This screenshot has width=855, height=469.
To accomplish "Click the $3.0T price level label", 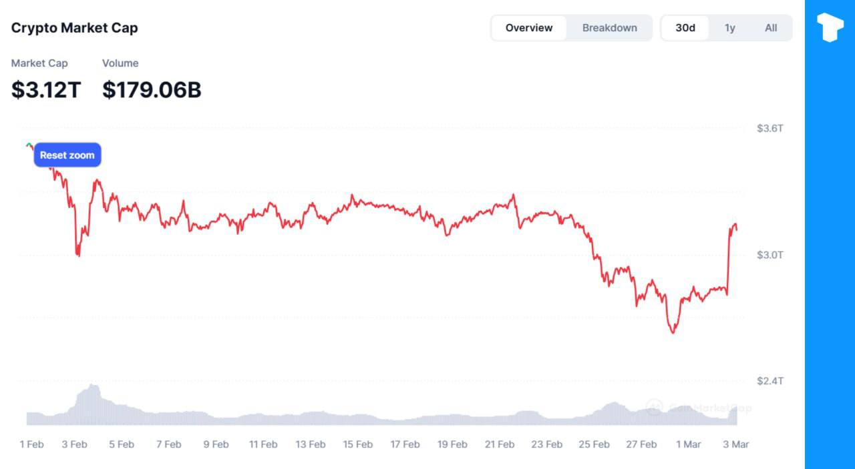I will coord(769,255).
